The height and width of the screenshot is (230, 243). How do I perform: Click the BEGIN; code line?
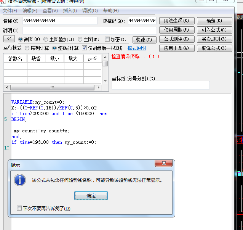[19, 119]
